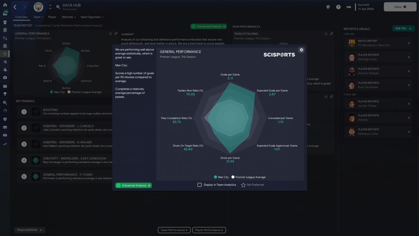Open Advanced Analysis in the popup
This screenshot has height=236, width=419.
tap(133, 186)
